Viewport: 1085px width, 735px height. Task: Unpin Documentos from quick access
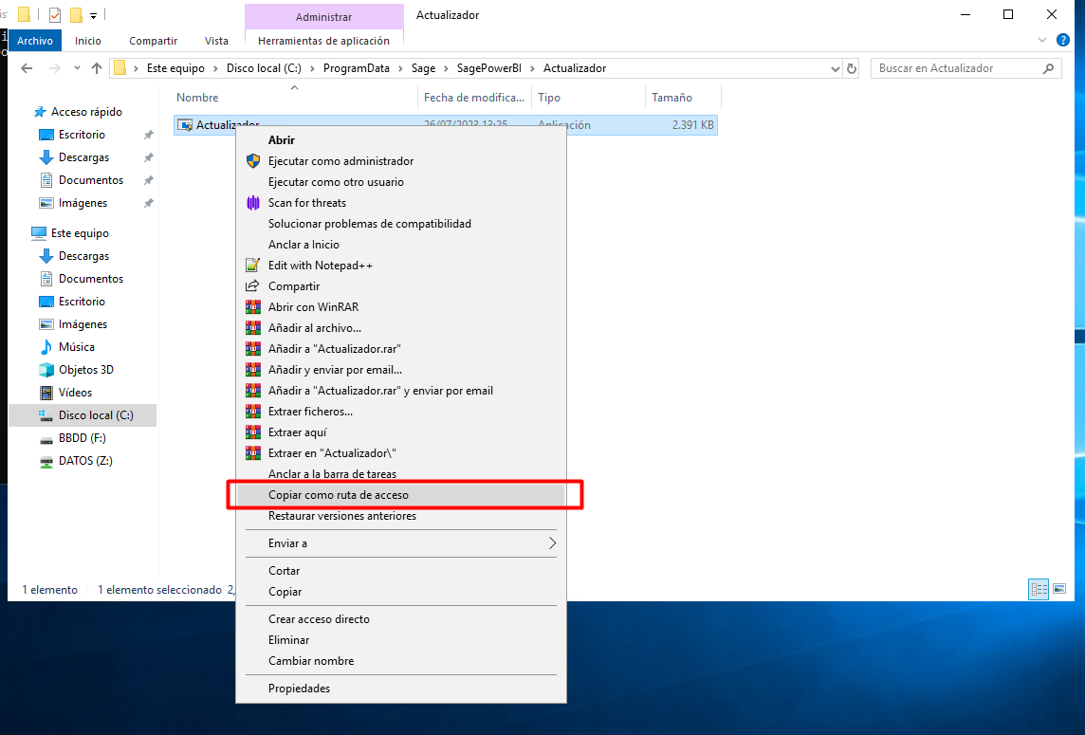148,180
